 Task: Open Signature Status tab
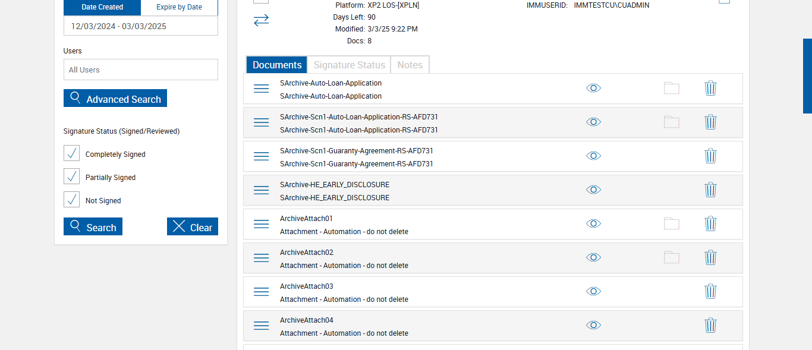click(350, 65)
